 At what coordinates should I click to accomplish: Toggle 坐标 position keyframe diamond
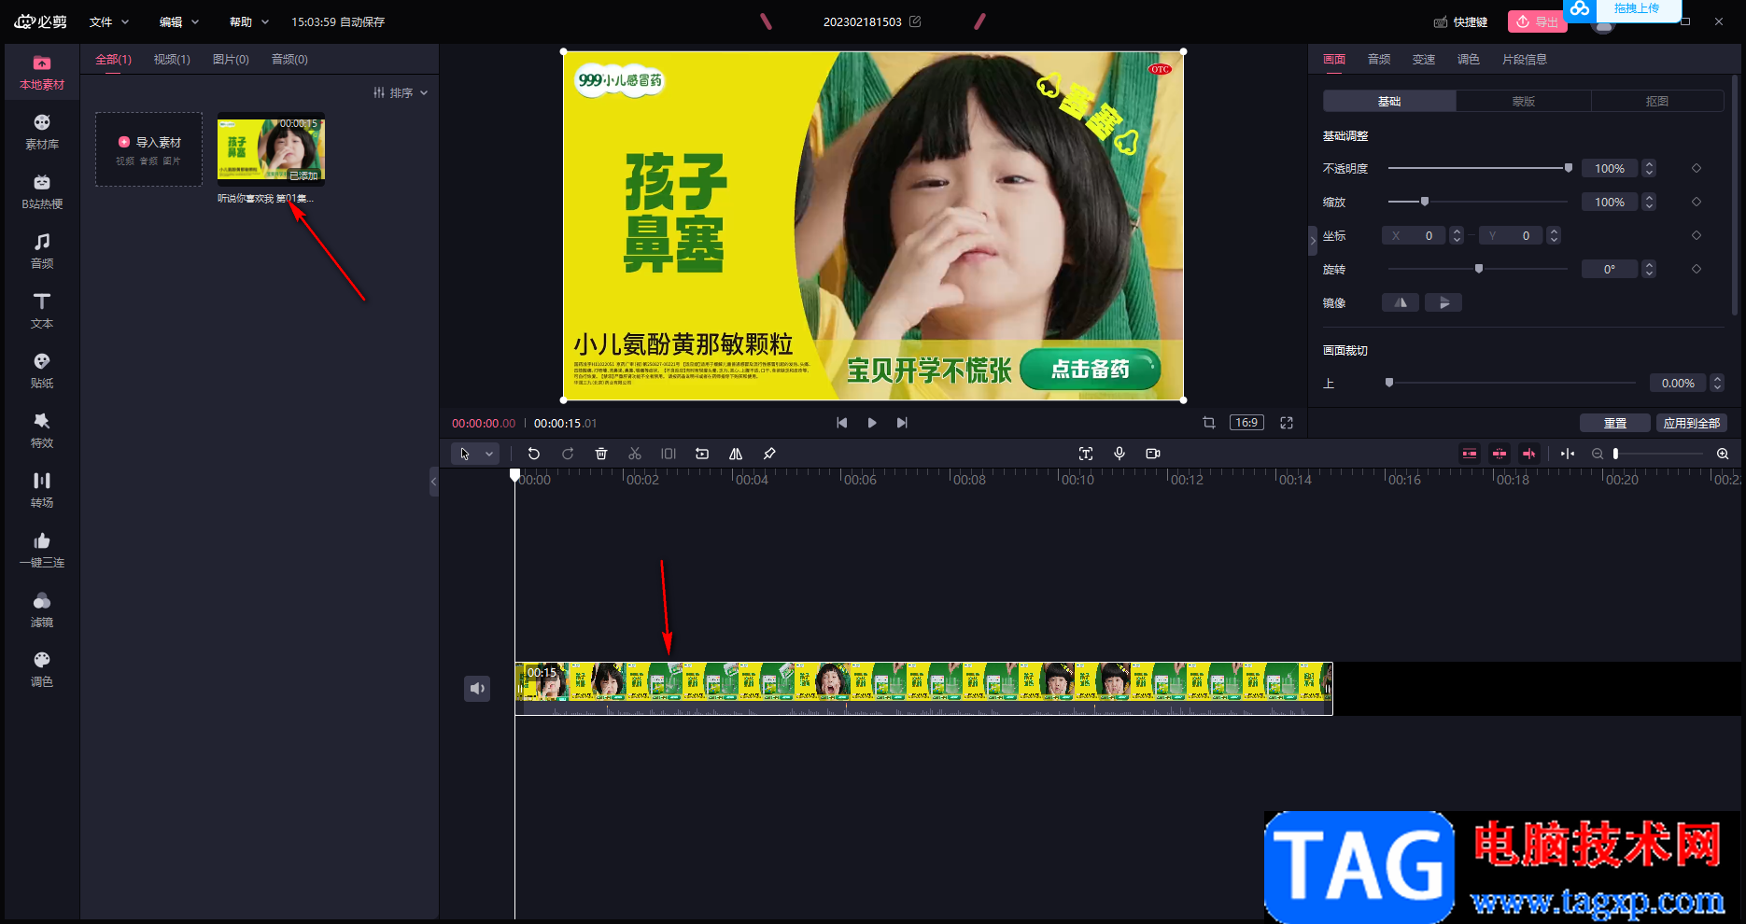[1697, 235]
